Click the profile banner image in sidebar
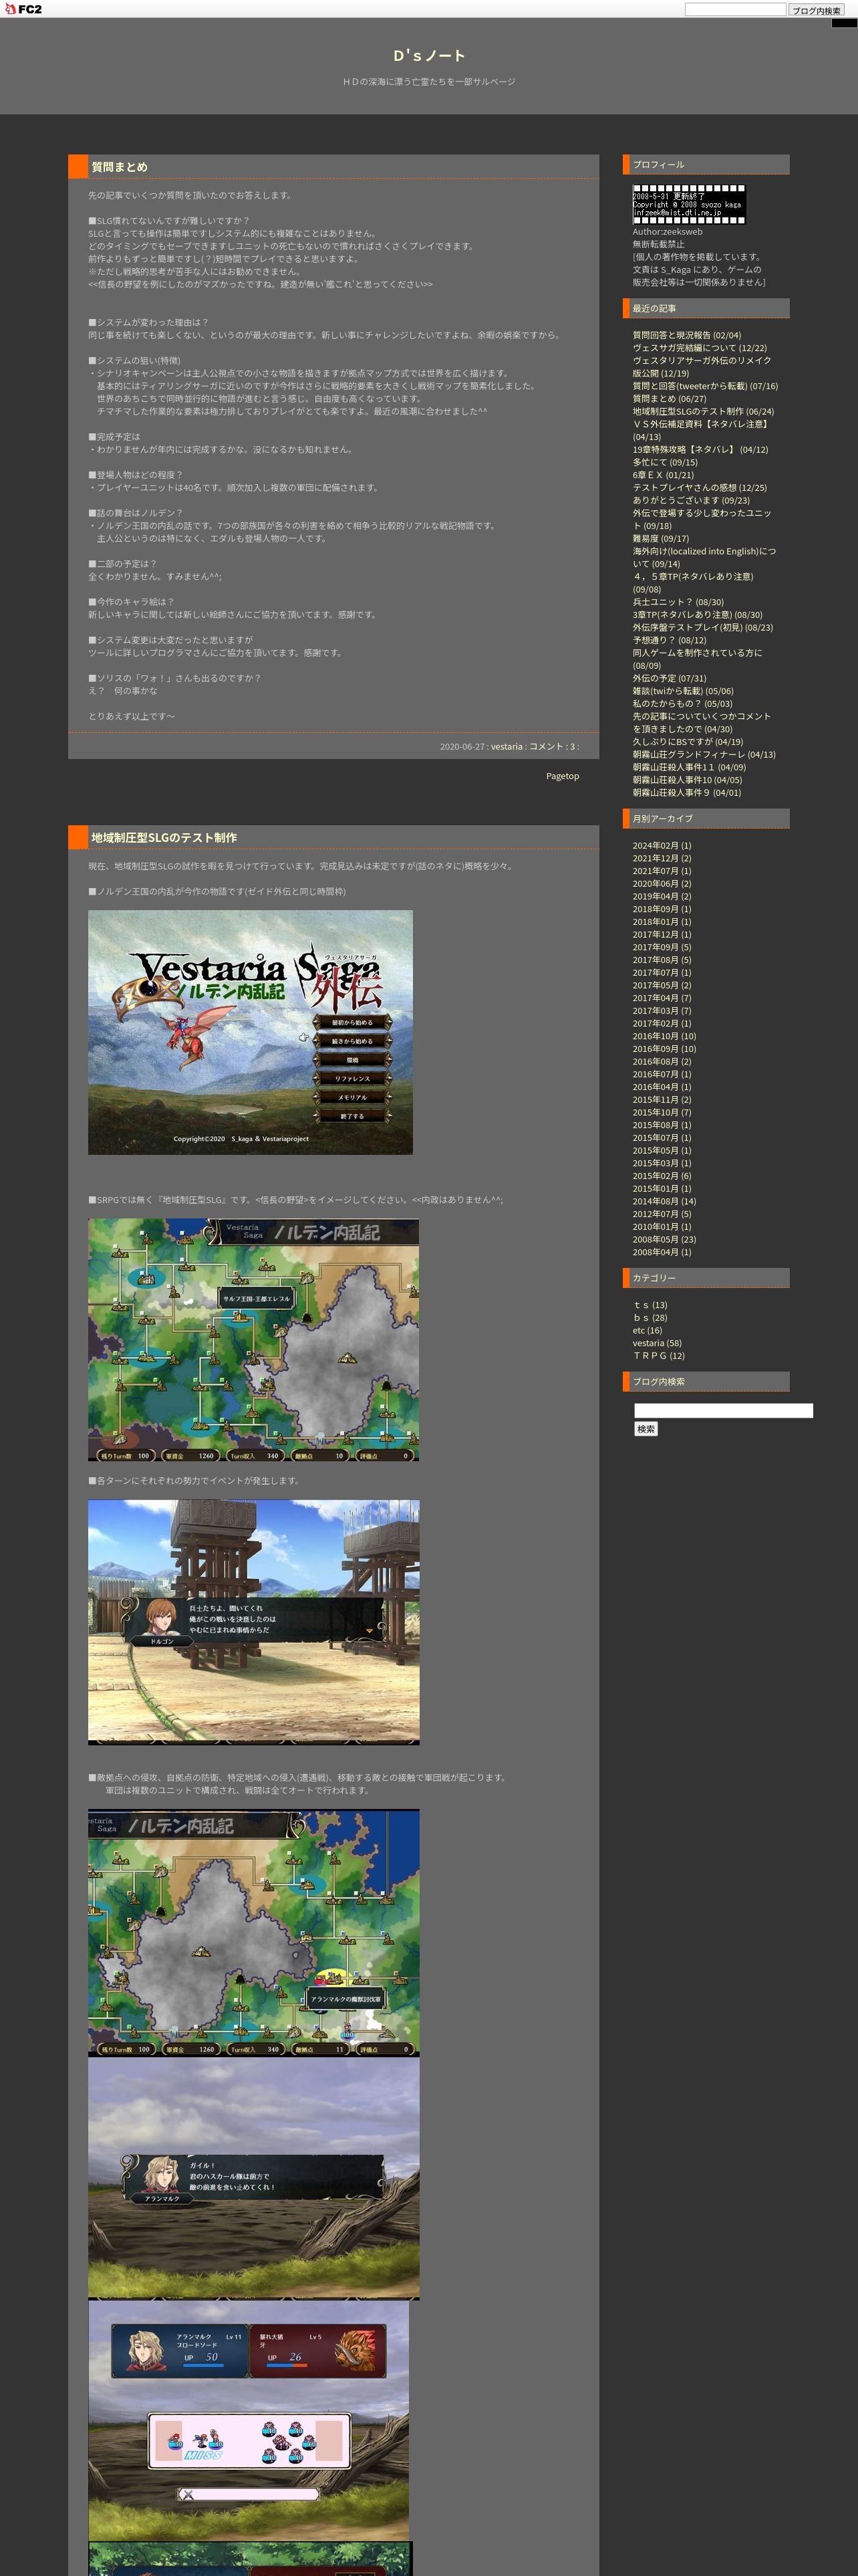This screenshot has height=2576, width=858. click(688, 203)
